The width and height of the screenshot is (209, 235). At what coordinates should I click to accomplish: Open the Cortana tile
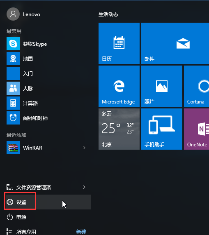196,86
